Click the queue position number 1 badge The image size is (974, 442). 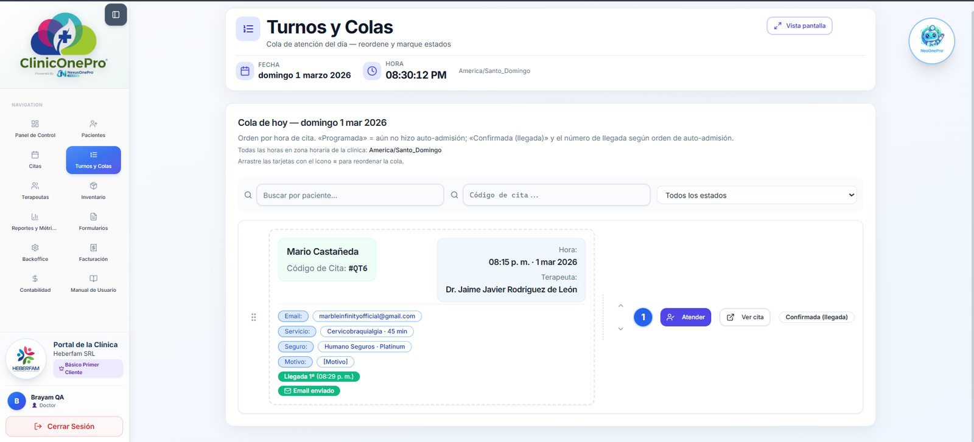(643, 317)
